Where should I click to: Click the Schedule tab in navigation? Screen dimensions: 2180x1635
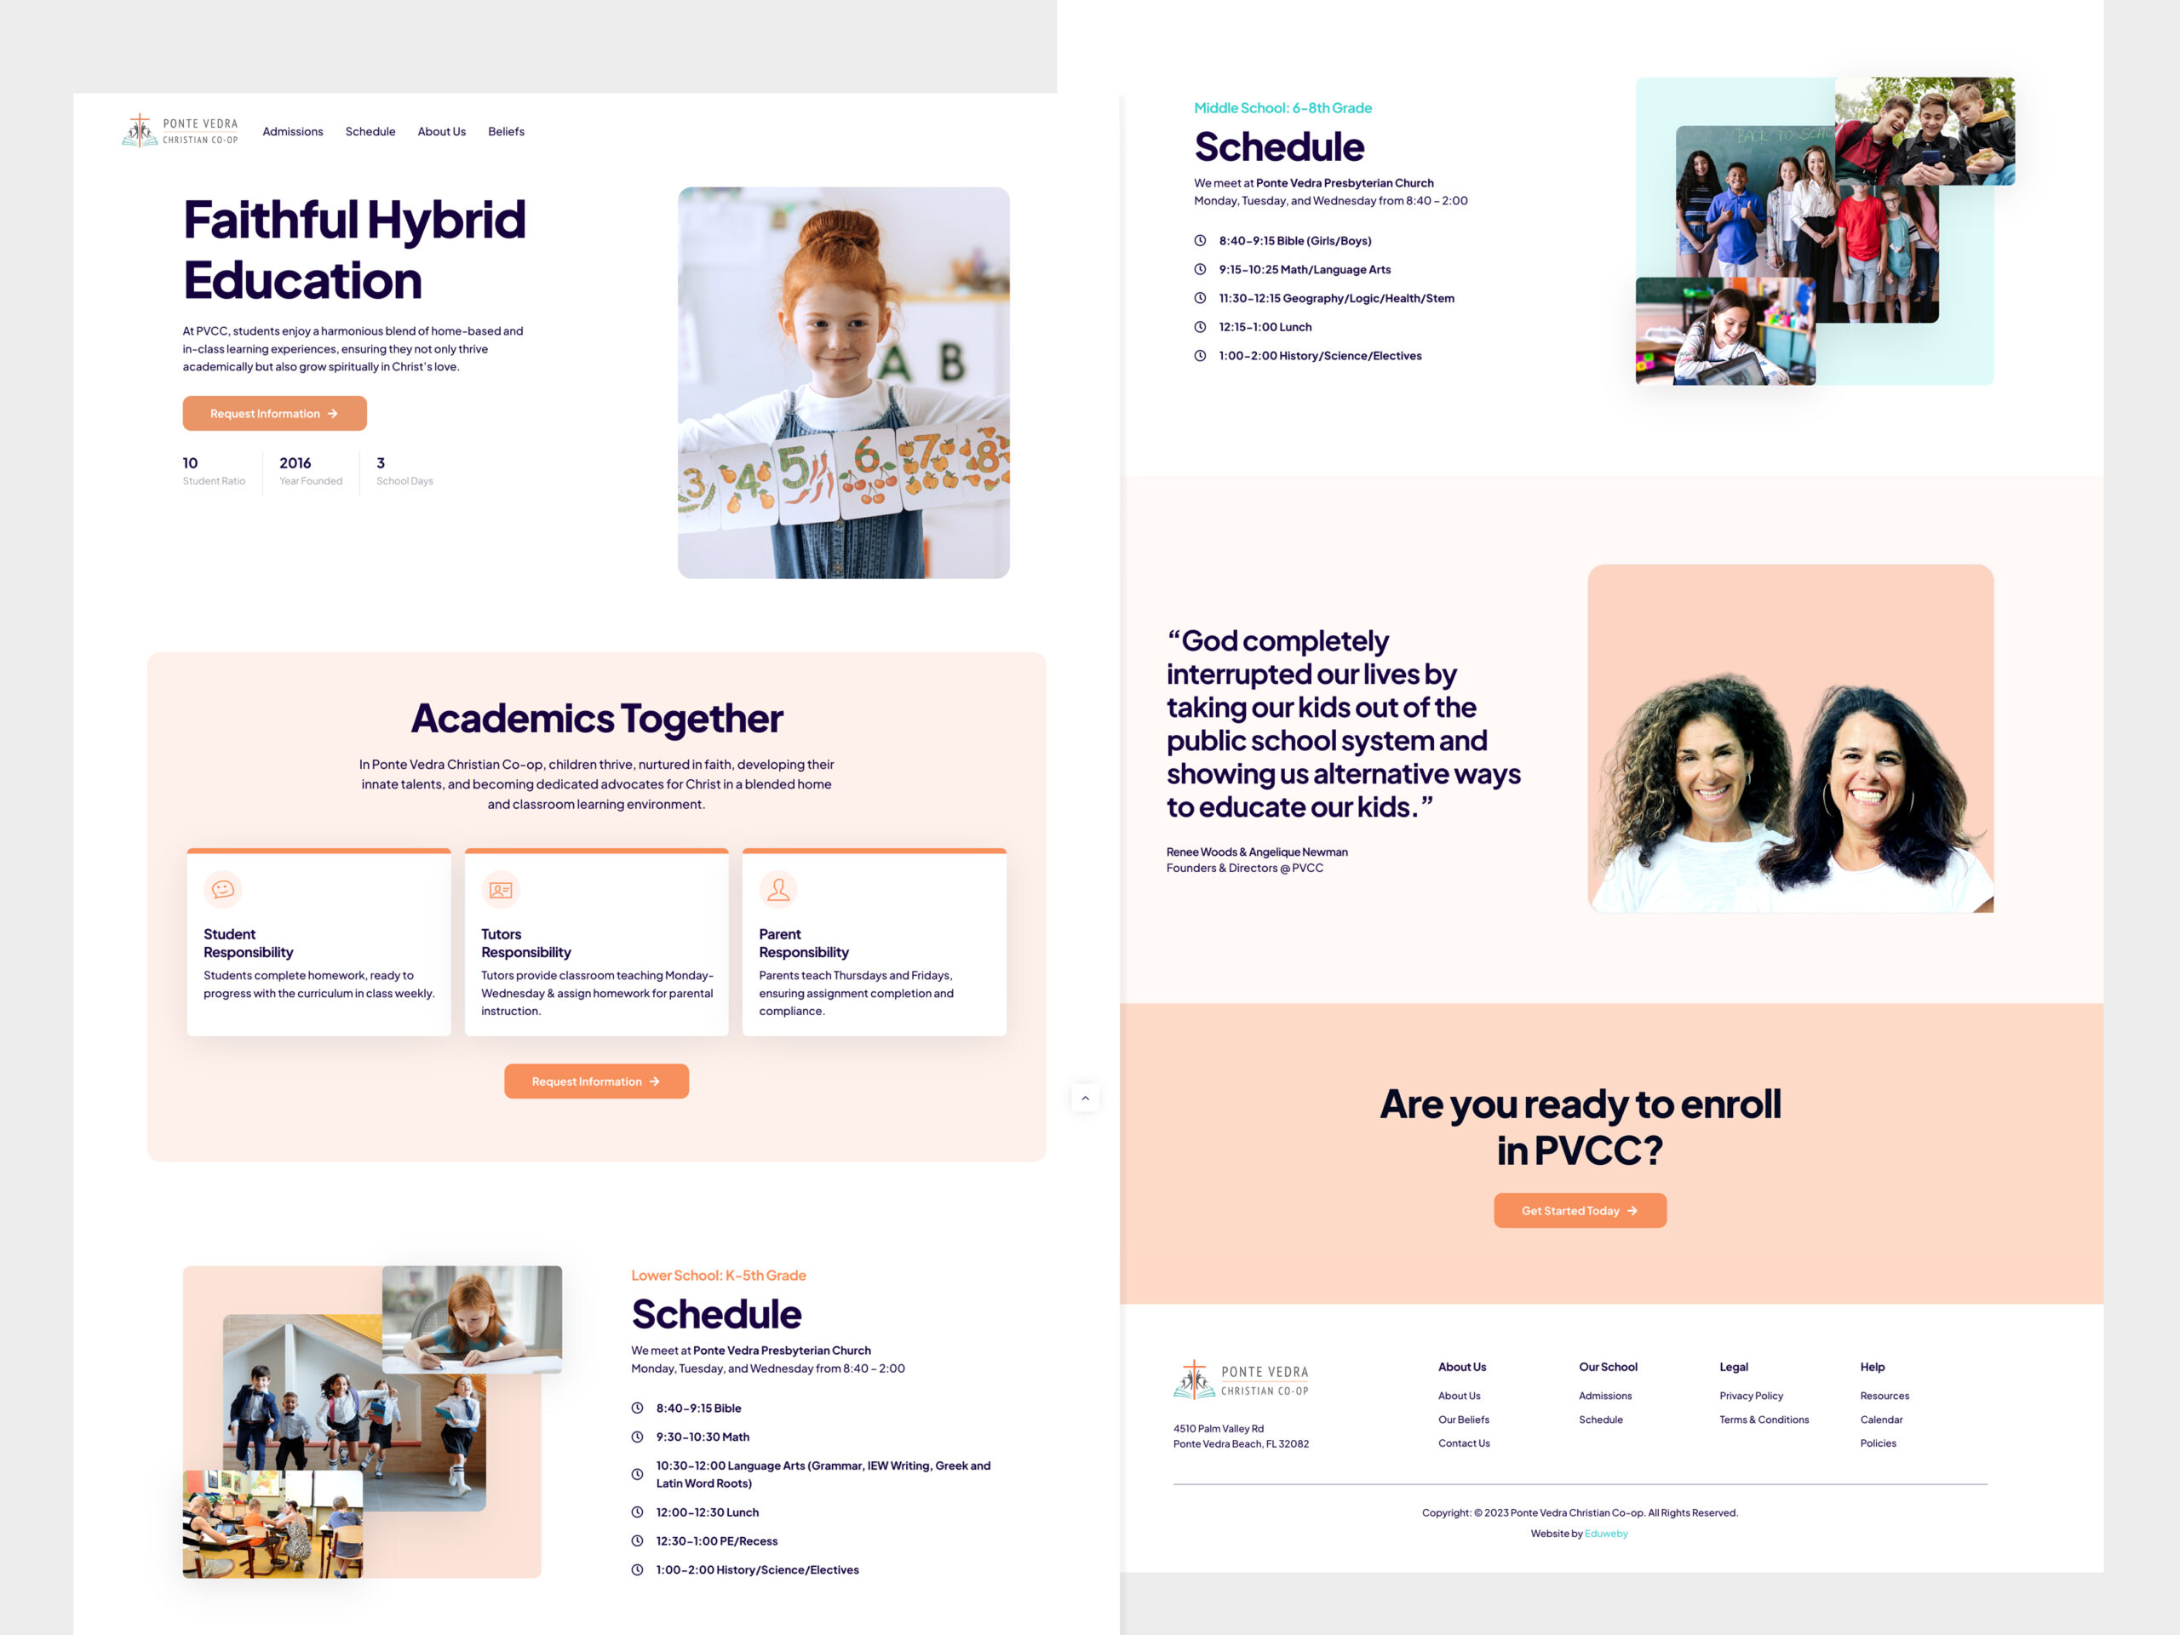coord(369,130)
